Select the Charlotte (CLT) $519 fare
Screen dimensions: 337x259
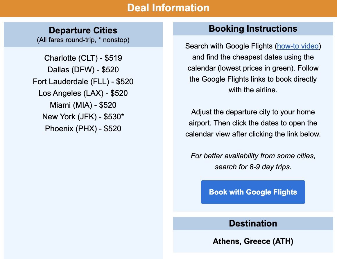click(x=83, y=58)
